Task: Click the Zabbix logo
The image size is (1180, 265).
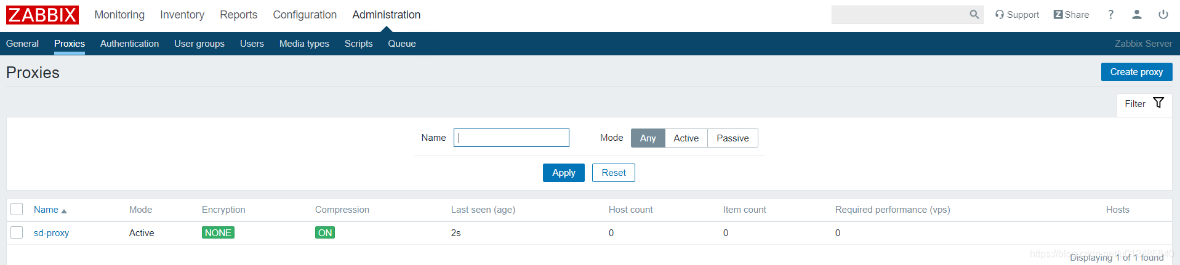Action: 42,15
